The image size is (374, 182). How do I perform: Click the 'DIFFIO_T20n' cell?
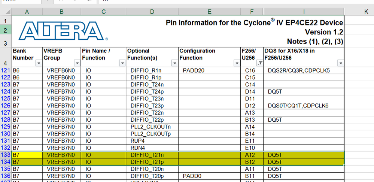click(152, 169)
